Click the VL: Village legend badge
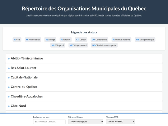The image size is (168, 126). click(x=50, y=40)
